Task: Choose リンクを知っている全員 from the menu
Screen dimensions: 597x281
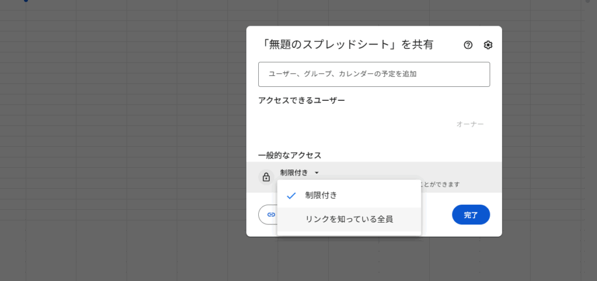Action: tap(349, 219)
